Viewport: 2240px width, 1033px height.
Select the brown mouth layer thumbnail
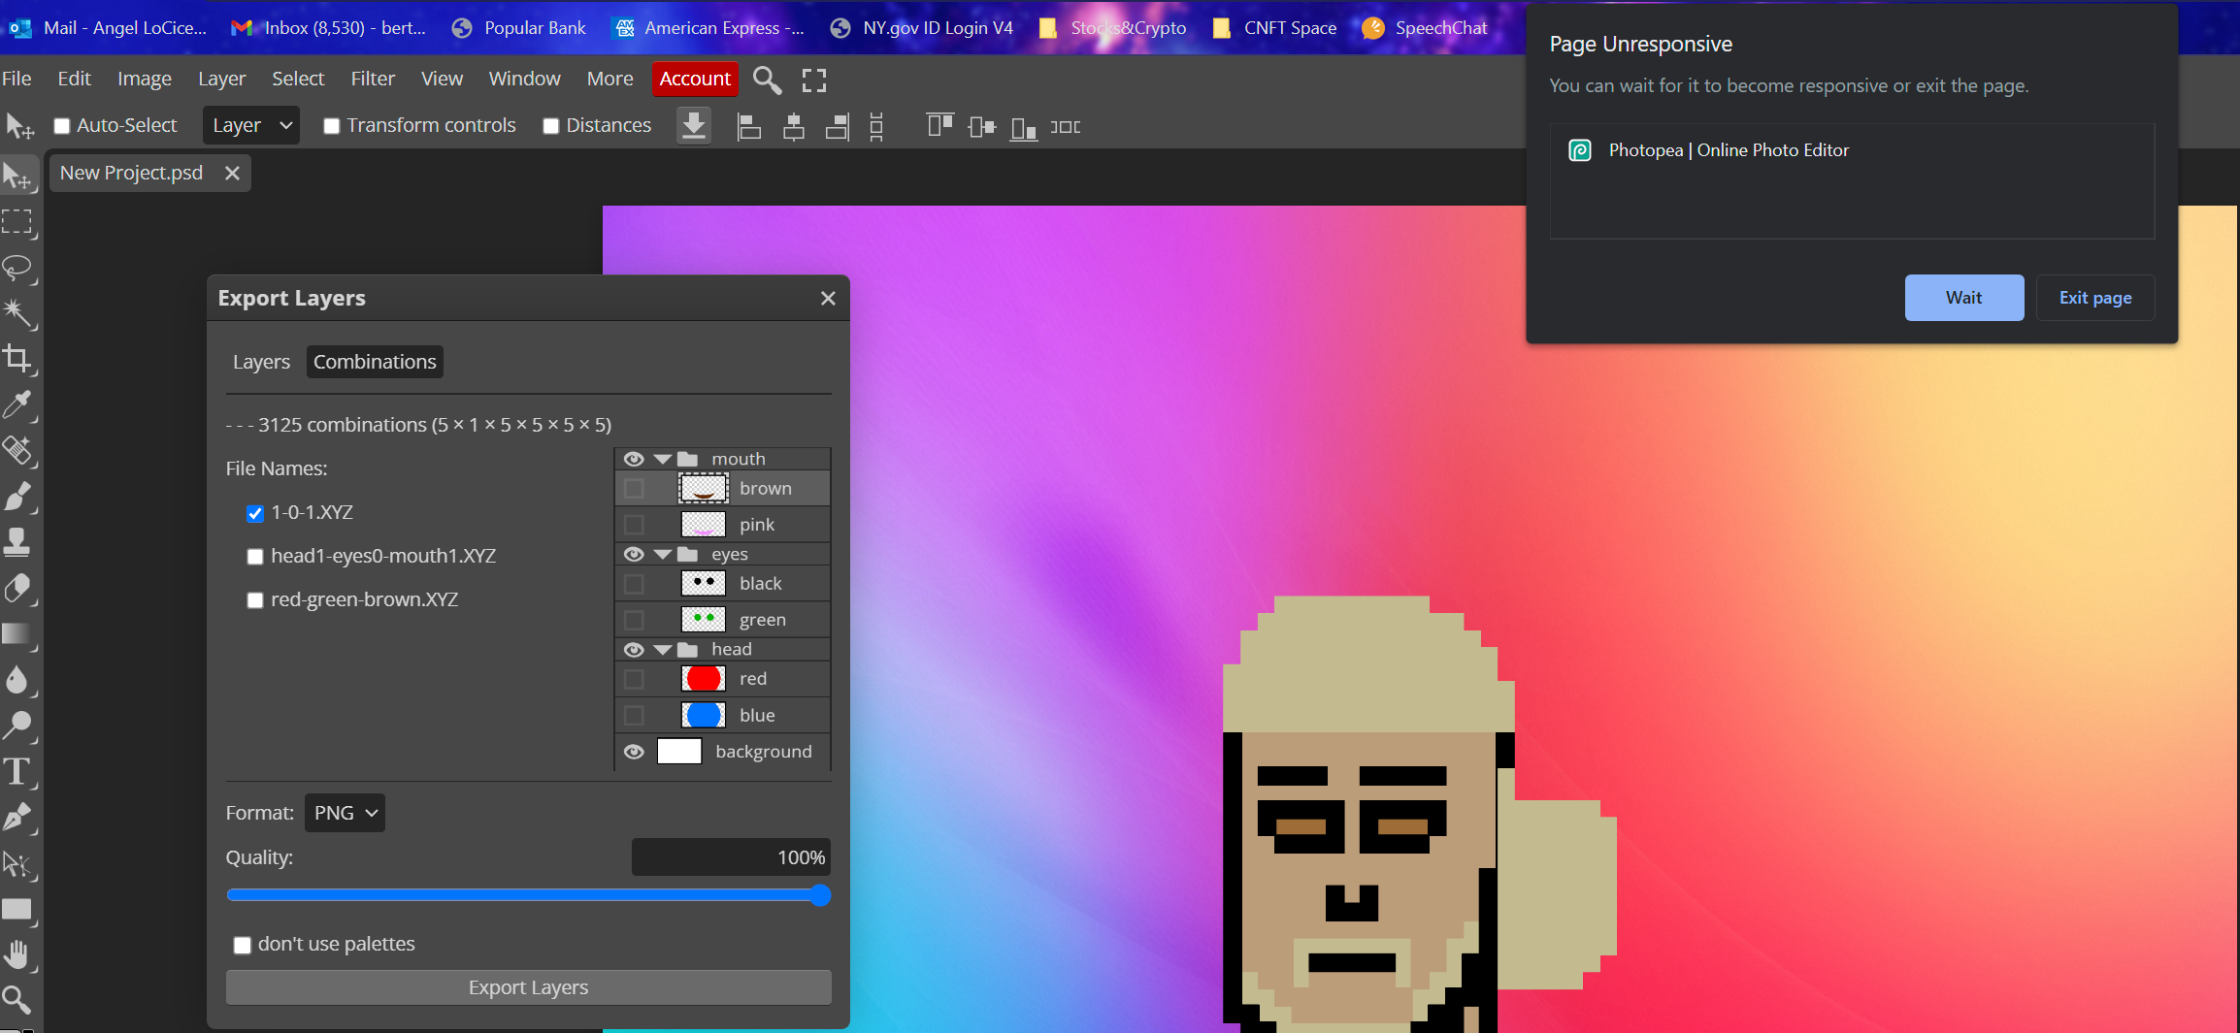coord(704,488)
